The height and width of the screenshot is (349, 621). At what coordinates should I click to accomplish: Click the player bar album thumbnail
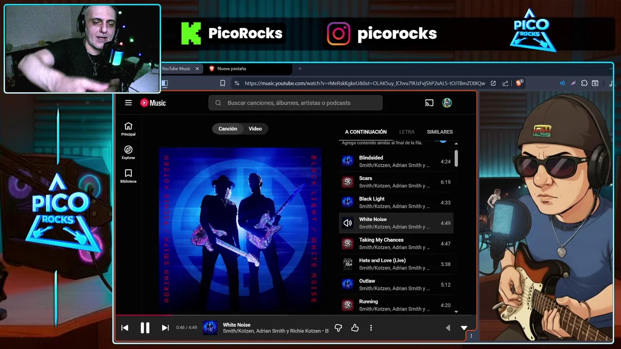210,328
